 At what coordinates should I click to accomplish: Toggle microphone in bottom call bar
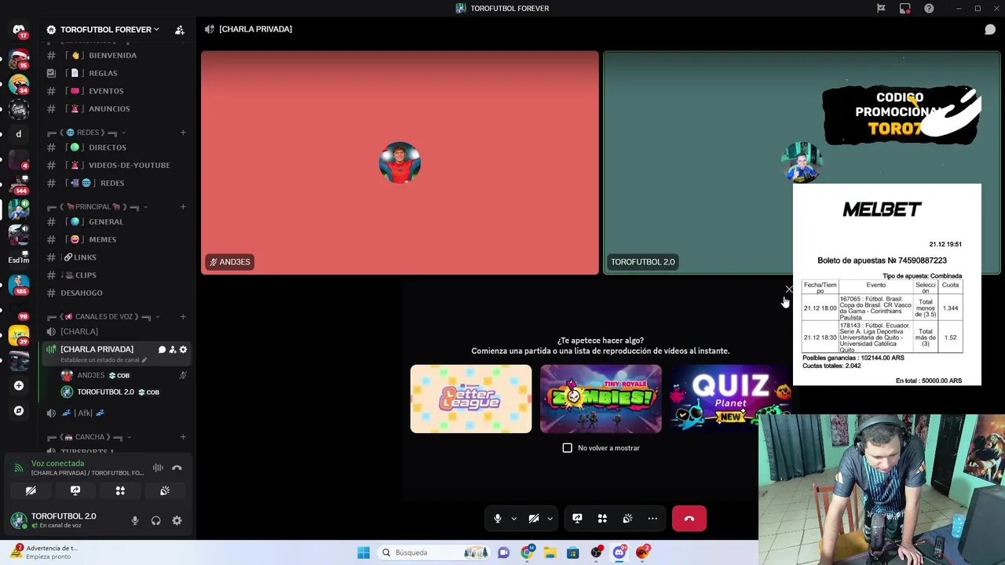pyautogui.click(x=498, y=519)
